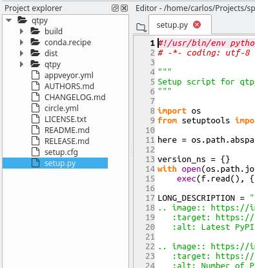255x268 pixels.
Task: Click the appveyor.yml file icon
Action: 36,75
